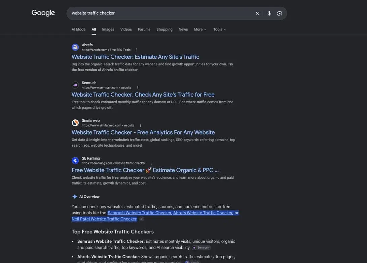
Task: Open 'Website Traffic Checker: Estimate Any Site's Traffic' link
Action: coord(135,57)
